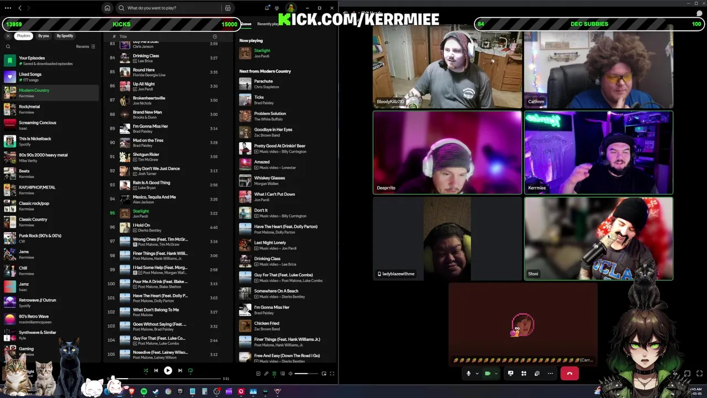Image resolution: width=707 pixels, height=398 pixels.
Task: Open Spotify Home
Action: click(107, 8)
